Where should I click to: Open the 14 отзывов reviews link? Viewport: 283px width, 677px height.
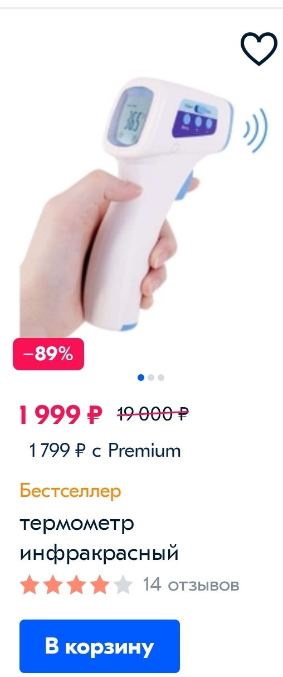click(x=191, y=585)
